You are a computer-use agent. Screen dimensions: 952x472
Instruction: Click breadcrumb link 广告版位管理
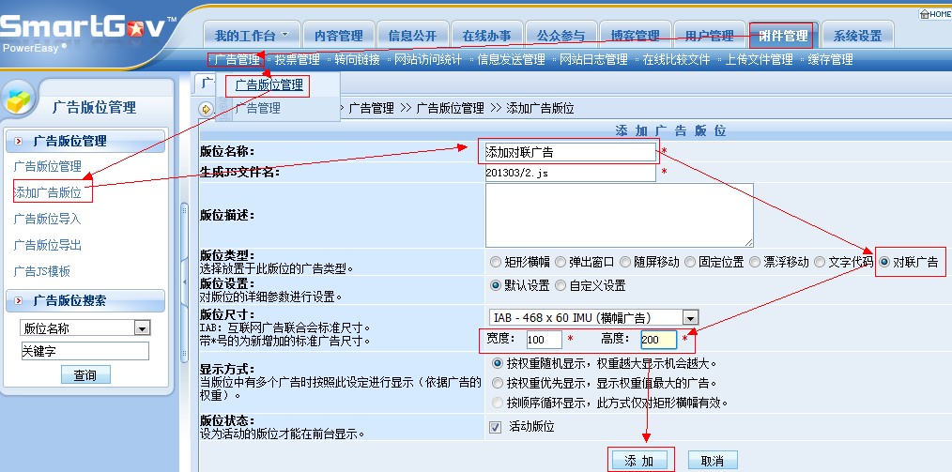pyautogui.click(x=450, y=109)
